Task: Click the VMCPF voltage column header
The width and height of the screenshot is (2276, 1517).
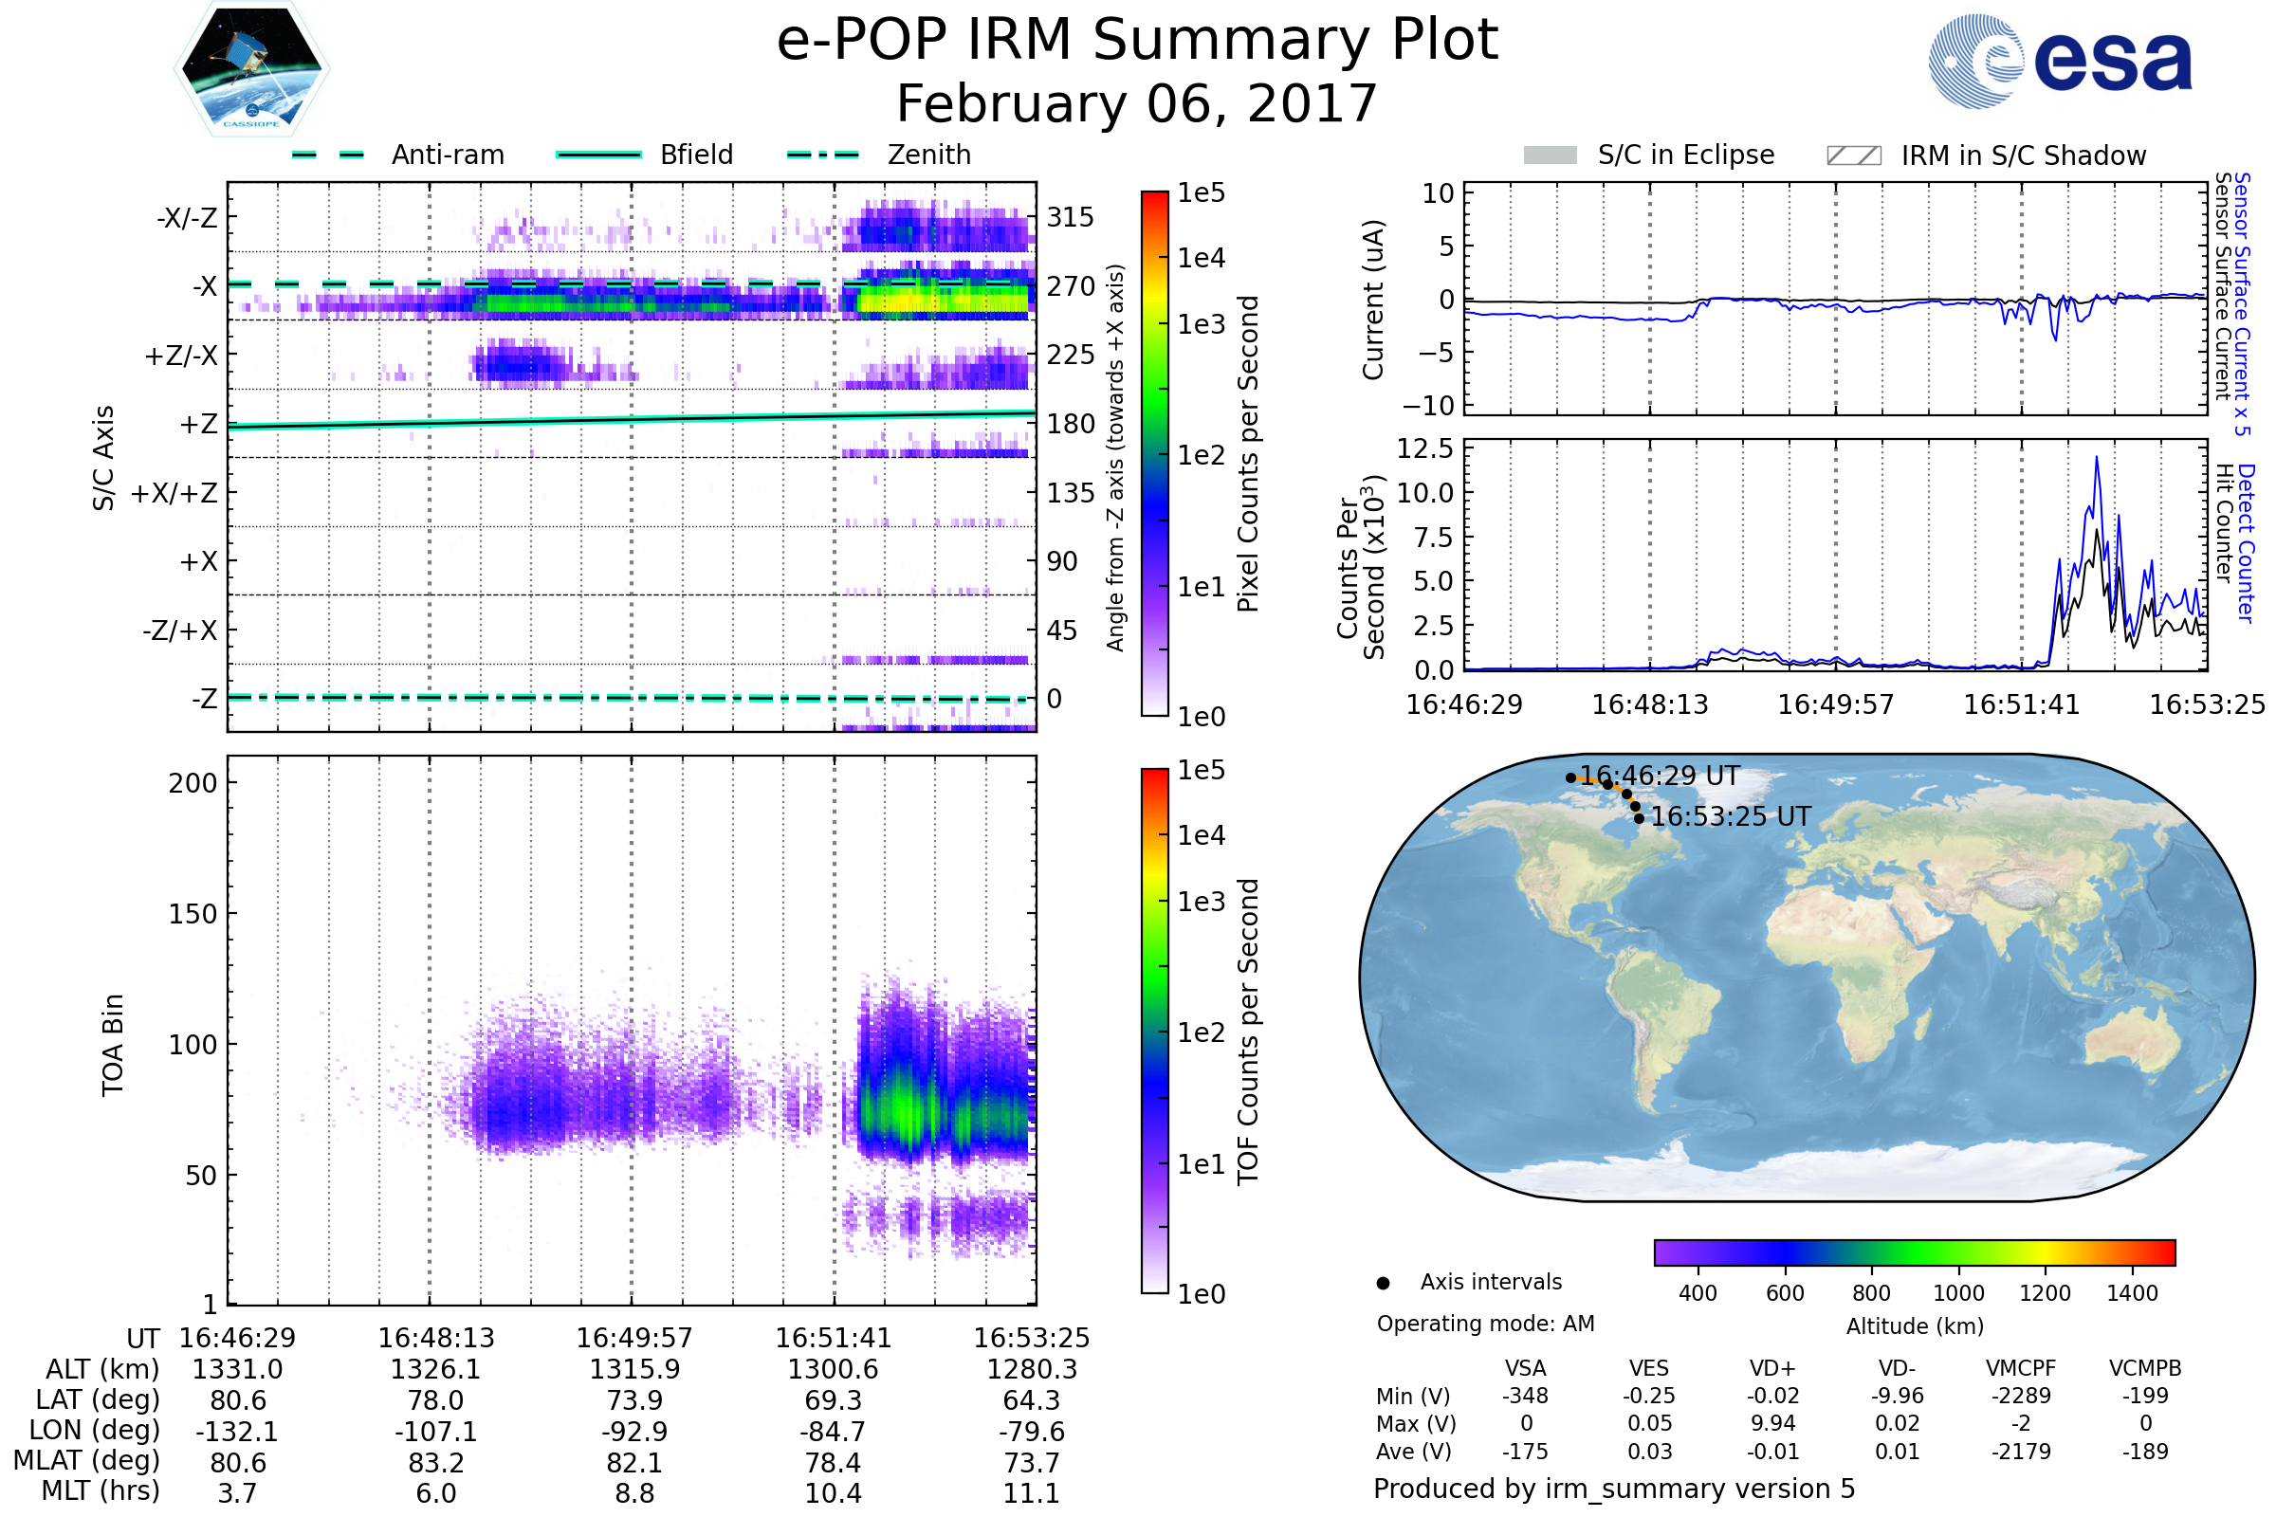Action: point(2021,1368)
